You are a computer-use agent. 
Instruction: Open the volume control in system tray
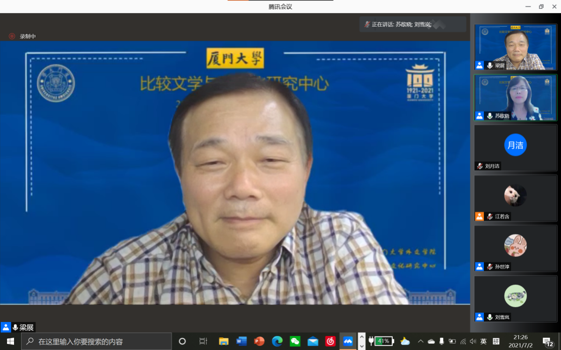click(473, 341)
